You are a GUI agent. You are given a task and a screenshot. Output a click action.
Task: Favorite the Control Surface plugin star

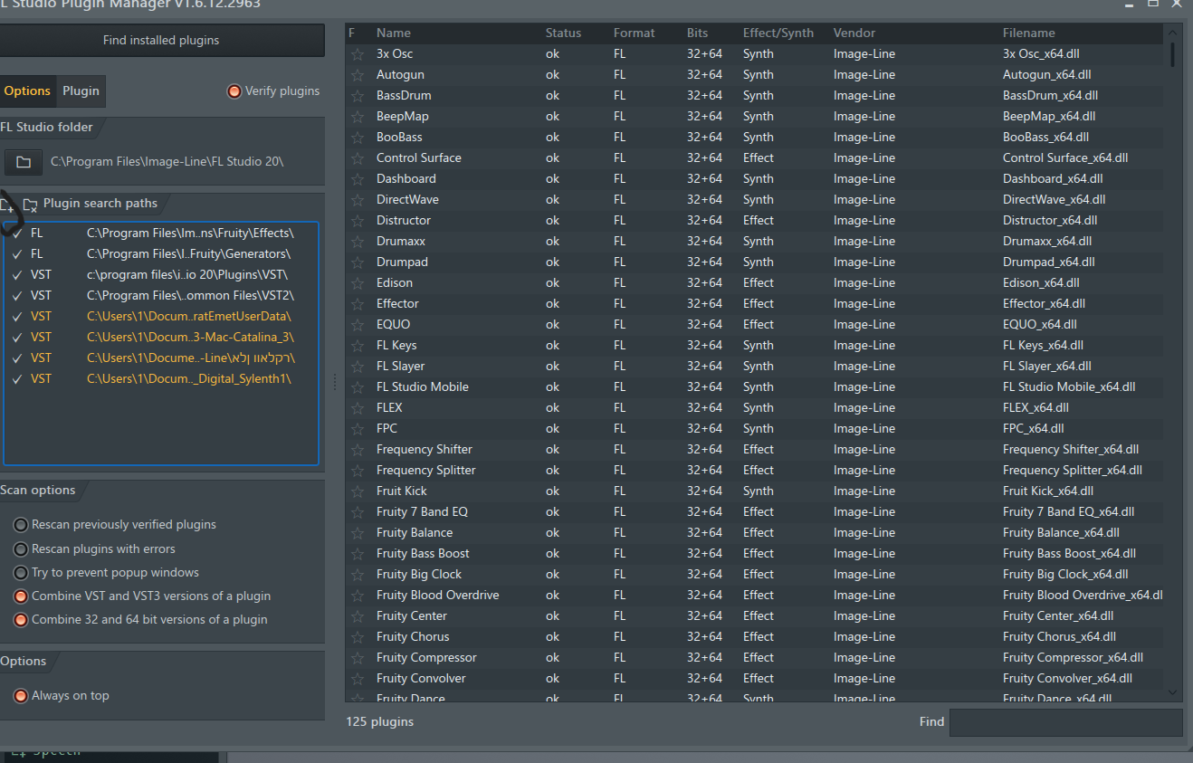[x=358, y=158]
